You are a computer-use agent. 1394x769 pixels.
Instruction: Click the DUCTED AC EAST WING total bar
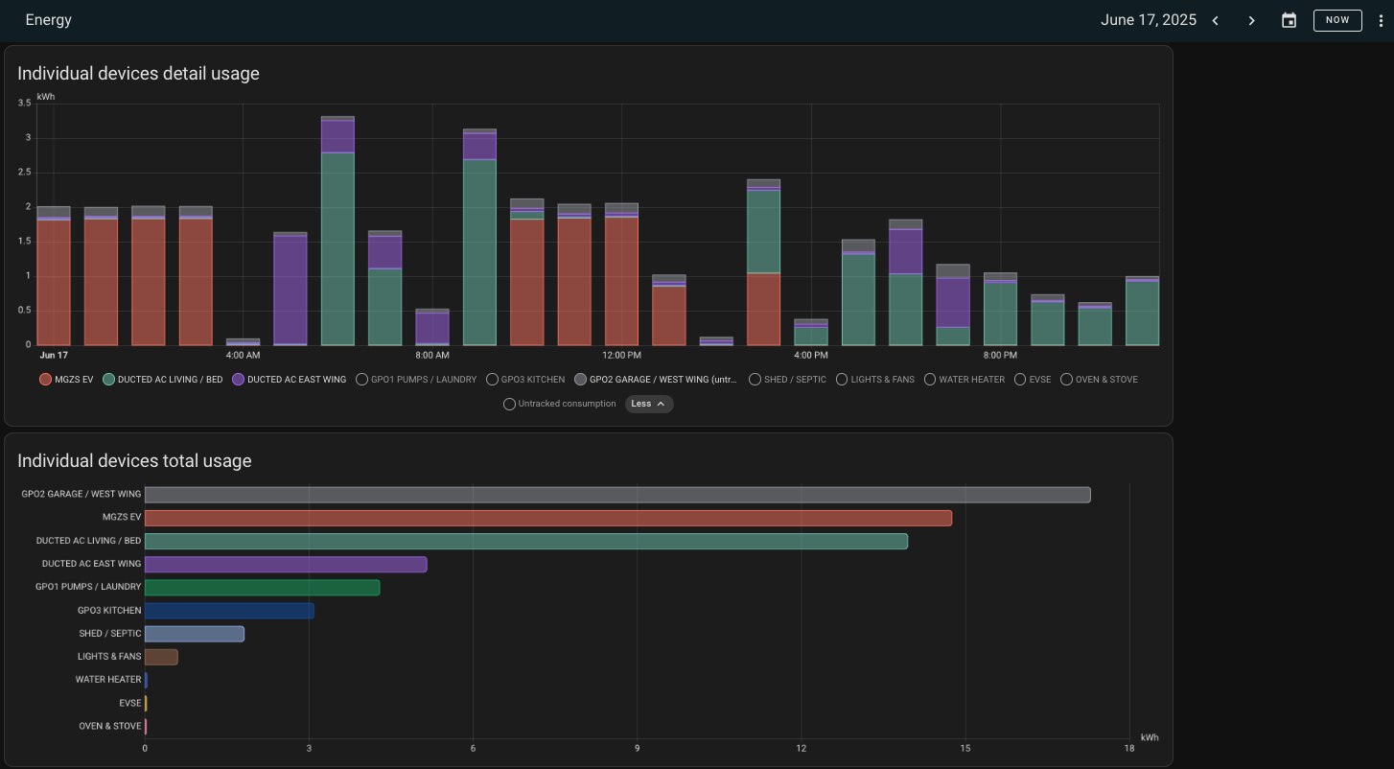[286, 564]
